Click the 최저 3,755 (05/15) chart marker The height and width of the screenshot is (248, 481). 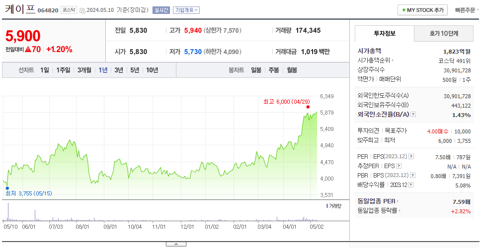(x=7, y=188)
